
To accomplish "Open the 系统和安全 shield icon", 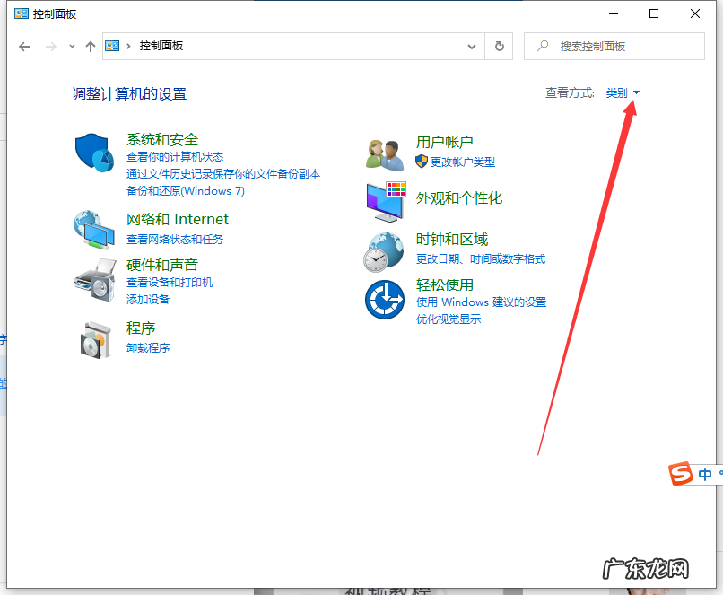I will pyautogui.click(x=94, y=150).
